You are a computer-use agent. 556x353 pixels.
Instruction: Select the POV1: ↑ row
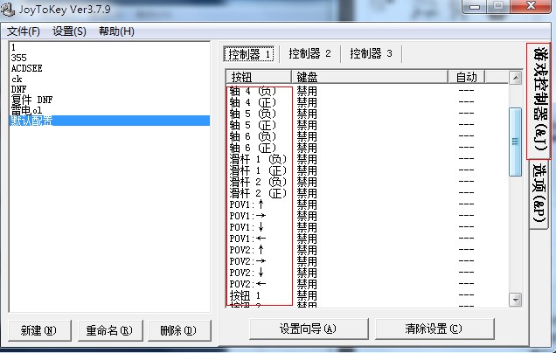click(x=367, y=204)
